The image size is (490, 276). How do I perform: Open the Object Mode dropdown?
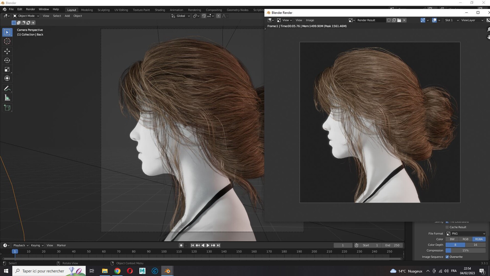[26, 16]
